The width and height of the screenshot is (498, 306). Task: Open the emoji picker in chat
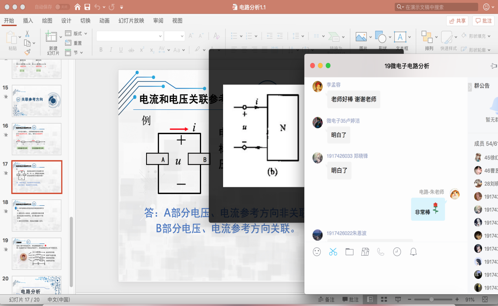[x=317, y=252]
